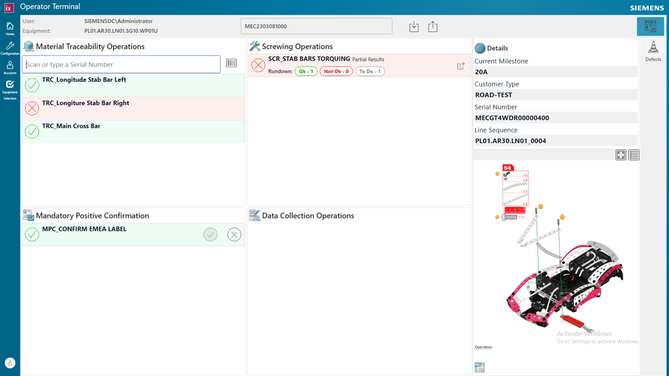Open the SCR_STAB BARS TORQUING details icon
Image resolution: width=669 pixels, height=376 pixels.
coord(461,65)
